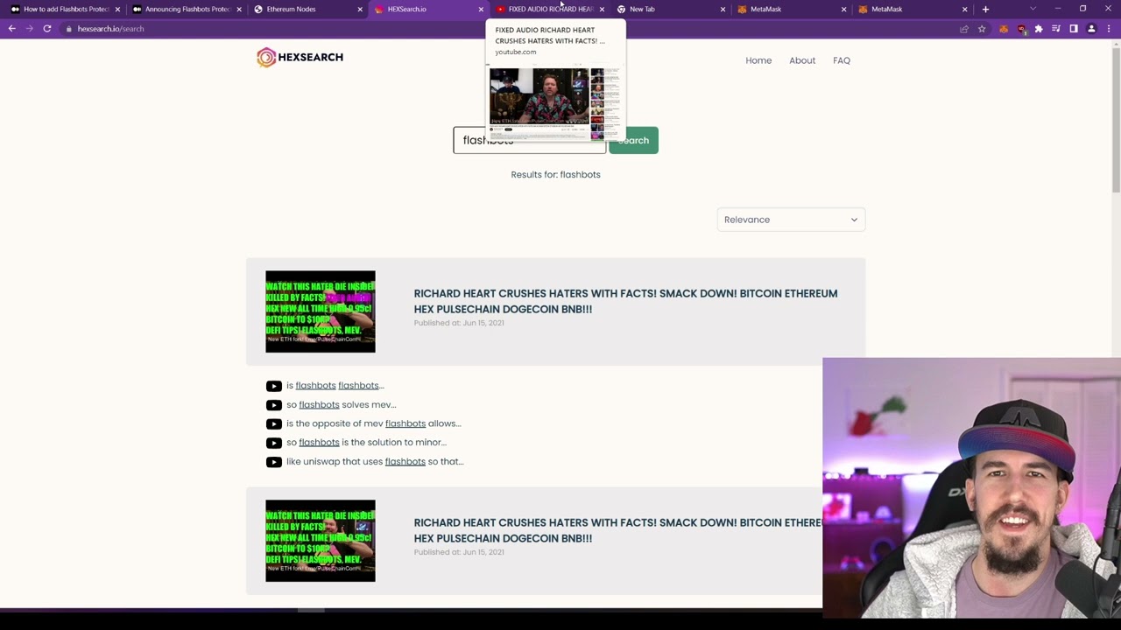Click the padlock site info icon
The width and height of the screenshot is (1121, 630).
[x=67, y=29]
